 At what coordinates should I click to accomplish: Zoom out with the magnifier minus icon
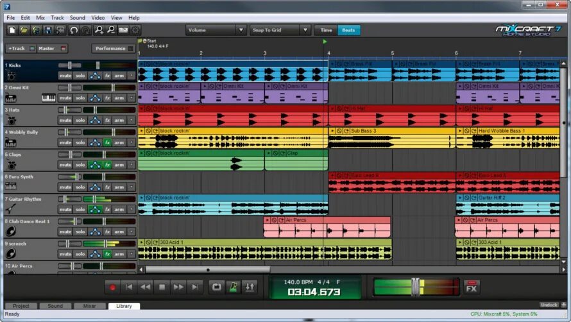coord(111,30)
